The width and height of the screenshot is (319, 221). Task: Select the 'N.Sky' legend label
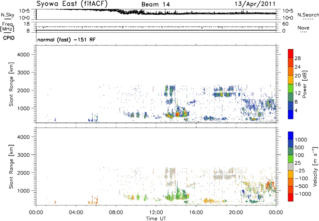pyautogui.click(x=8, y=15)
